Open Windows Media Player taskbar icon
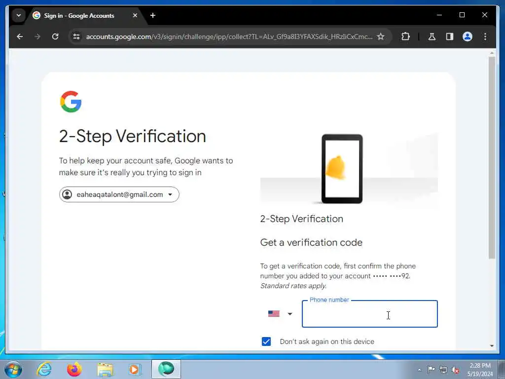This screenshot has height=379, width=505. pyautogui.click(x=135, y=369)
